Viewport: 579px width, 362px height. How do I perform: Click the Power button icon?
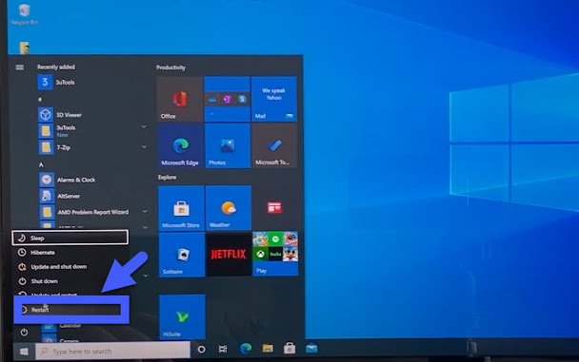tap(24, 333)
